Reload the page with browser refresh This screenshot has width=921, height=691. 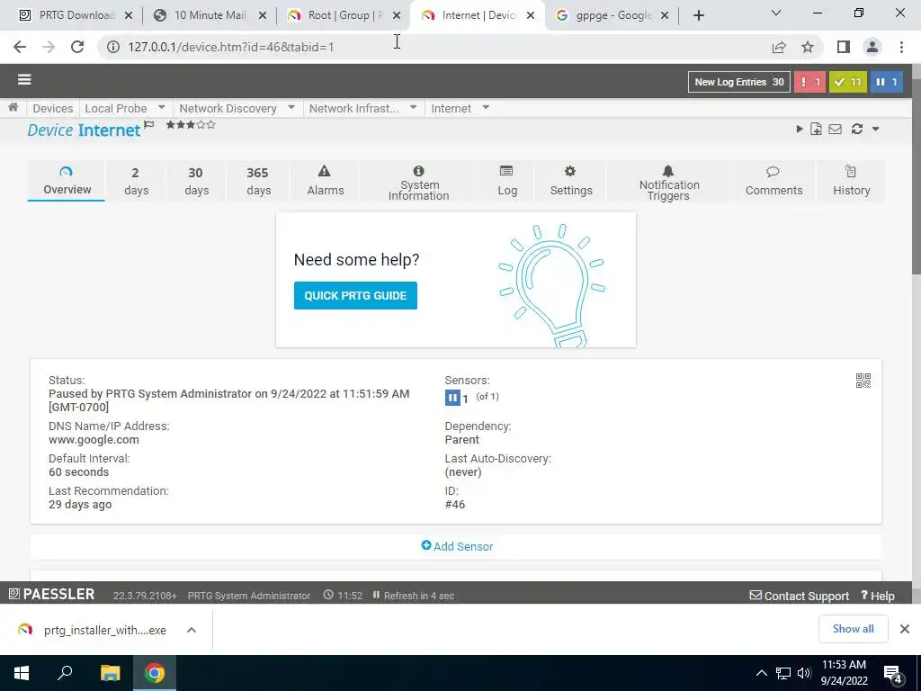tap(77, 47)
